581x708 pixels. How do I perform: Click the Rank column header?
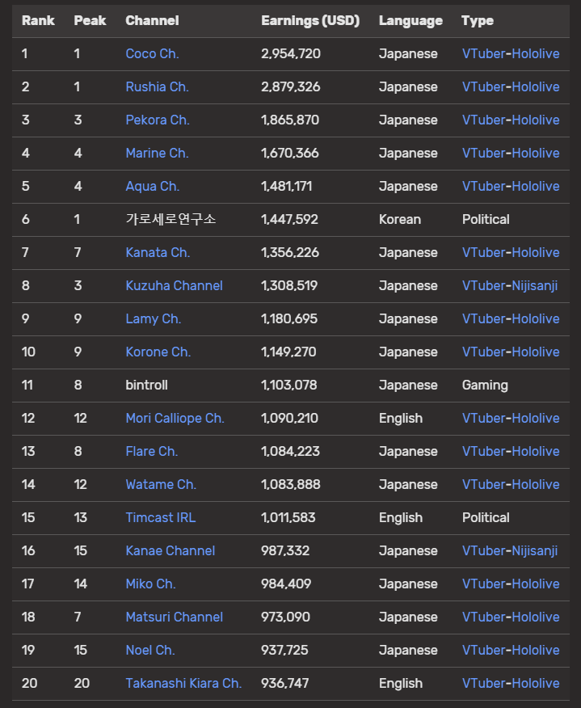[x=38, y=20]
